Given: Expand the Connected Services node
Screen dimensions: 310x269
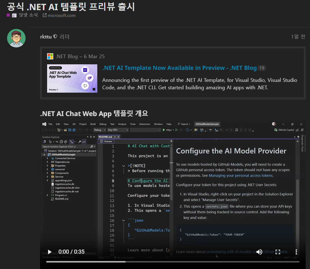Looking at the screenshot, I should (47, 158).
